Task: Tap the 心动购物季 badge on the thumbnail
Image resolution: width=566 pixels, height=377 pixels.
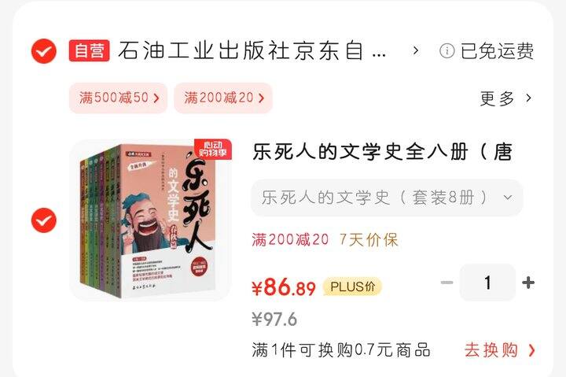Action: [212, 149]
